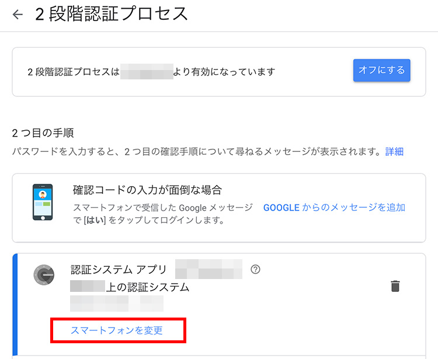Click the 認証システム アプリ label
The width and height of the screenshot is (438, 359).
(119, 270)
